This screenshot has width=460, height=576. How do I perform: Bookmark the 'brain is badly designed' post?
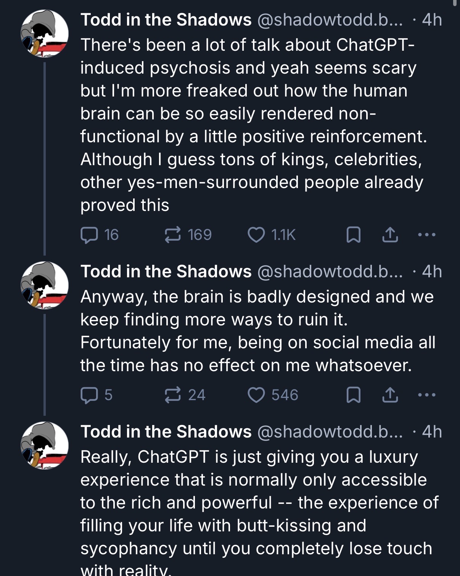point(353,395)
